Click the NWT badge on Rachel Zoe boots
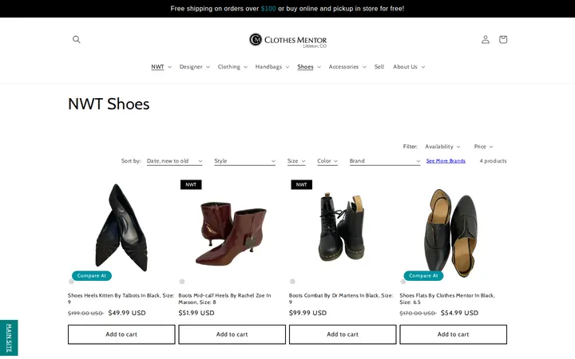This screenshot has height=359, width=575. [191, 184]
